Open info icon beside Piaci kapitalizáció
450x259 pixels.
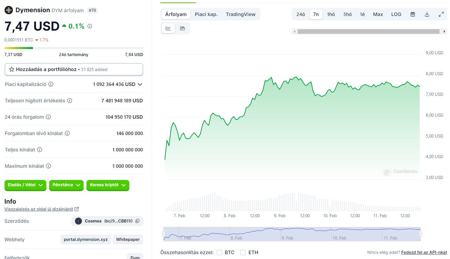(51, 84)
